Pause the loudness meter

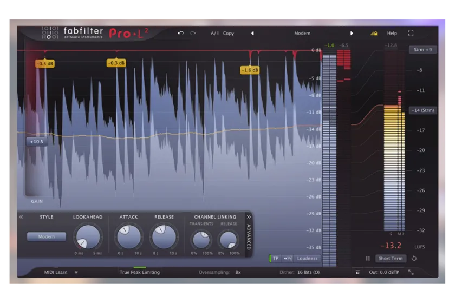coord(368,258)
